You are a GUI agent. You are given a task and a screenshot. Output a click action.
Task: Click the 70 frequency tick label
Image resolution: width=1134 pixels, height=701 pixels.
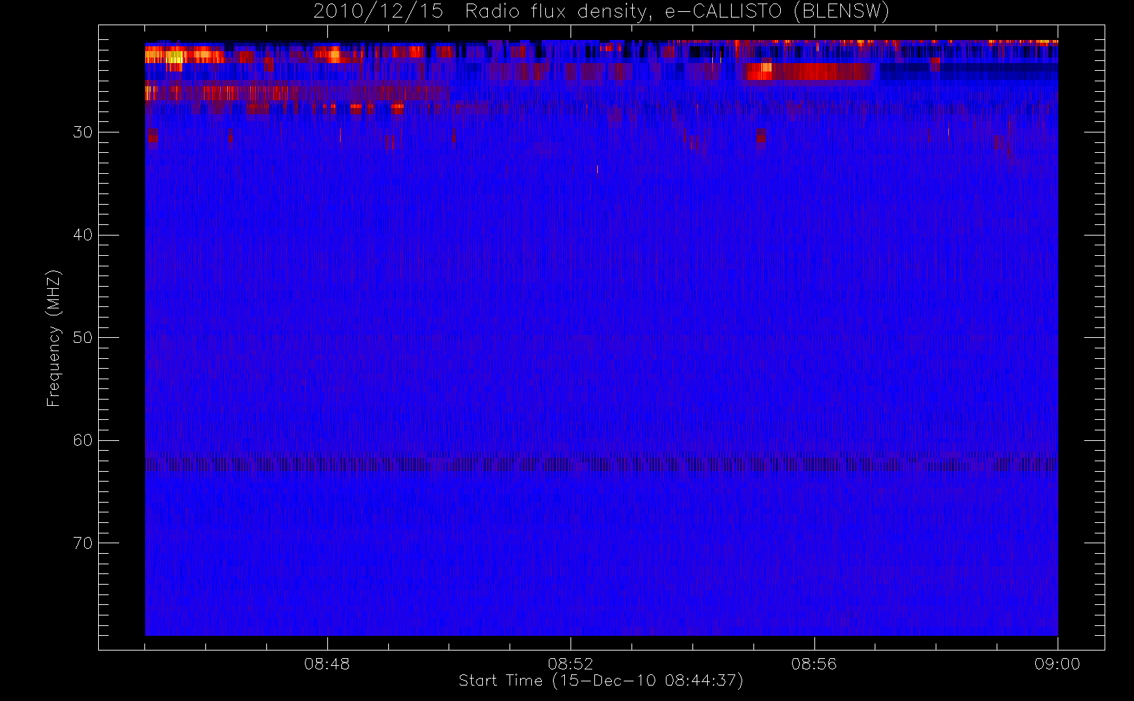[x=83, y=543]
